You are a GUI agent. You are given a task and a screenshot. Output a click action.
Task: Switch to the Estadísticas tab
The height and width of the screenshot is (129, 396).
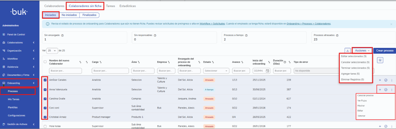(127, 6)
